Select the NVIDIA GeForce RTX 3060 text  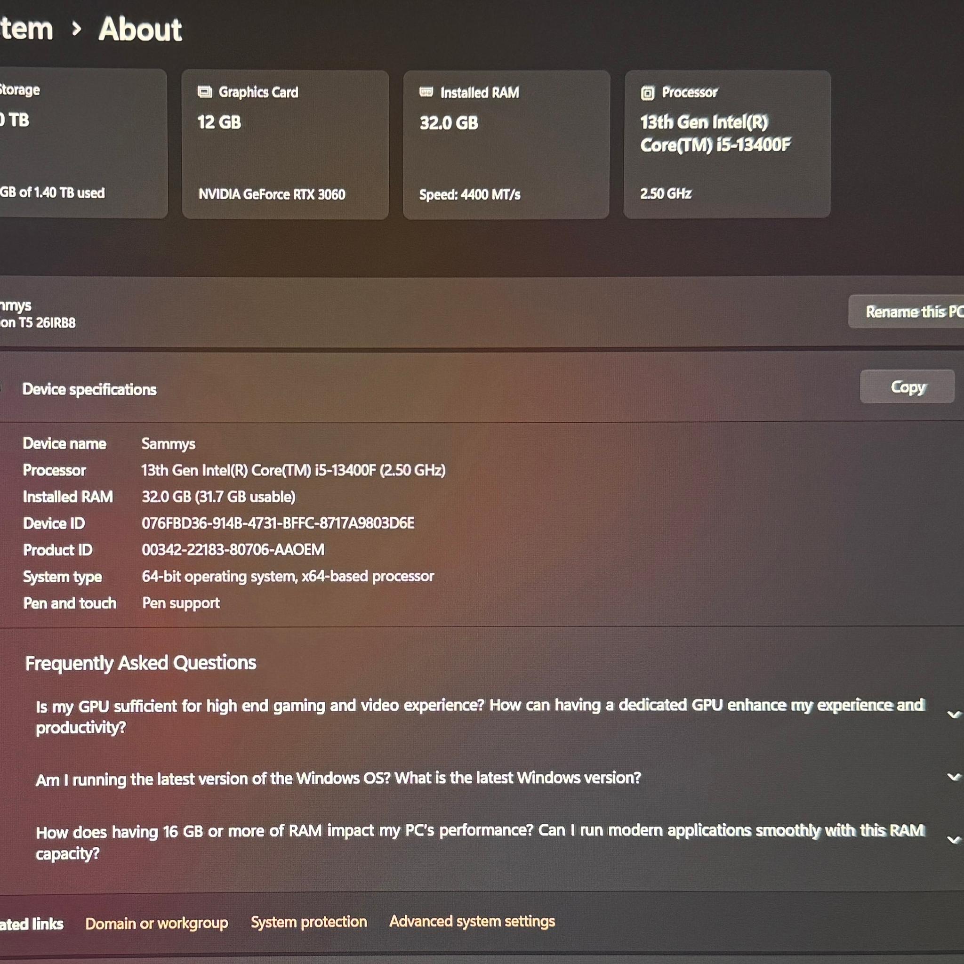coord(272,194)
